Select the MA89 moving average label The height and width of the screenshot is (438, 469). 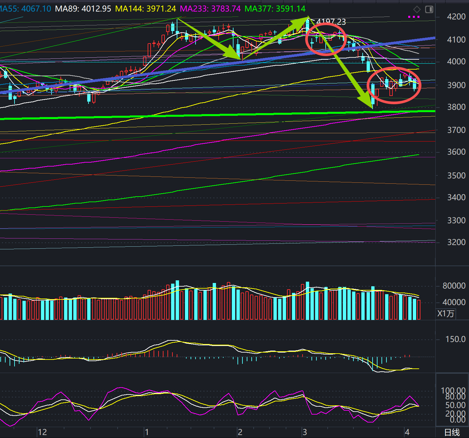tap(83, 9)
